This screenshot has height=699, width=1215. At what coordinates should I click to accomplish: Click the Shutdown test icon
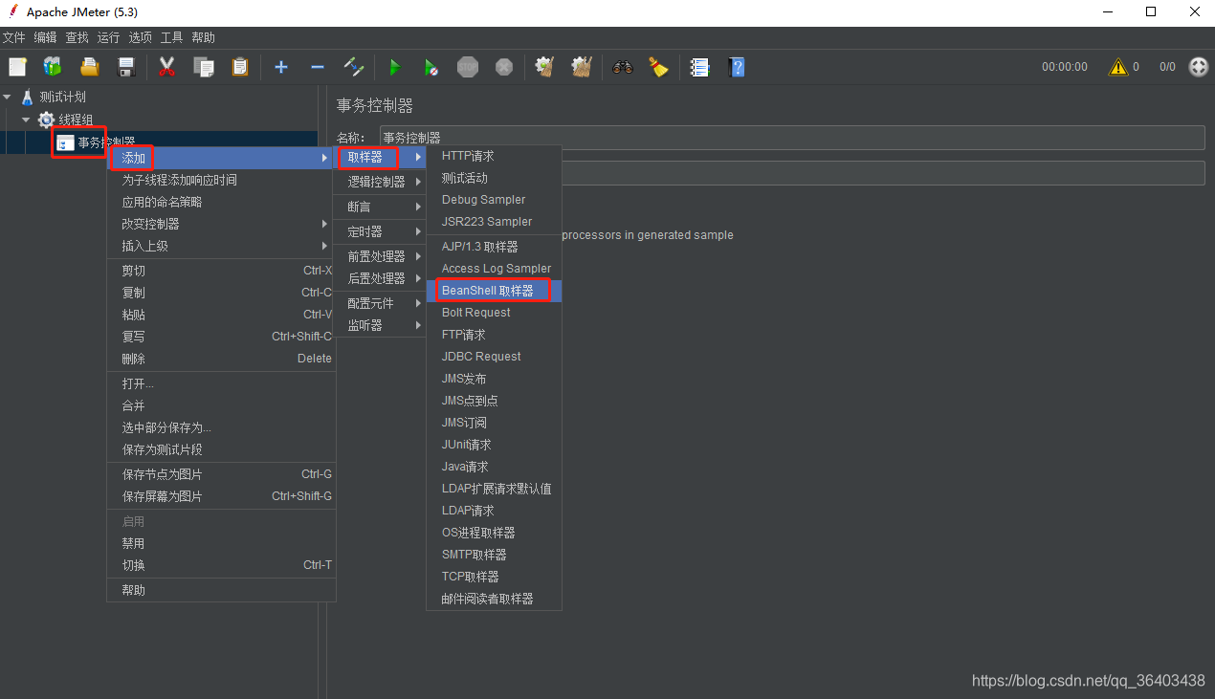[x=504, y=67]
